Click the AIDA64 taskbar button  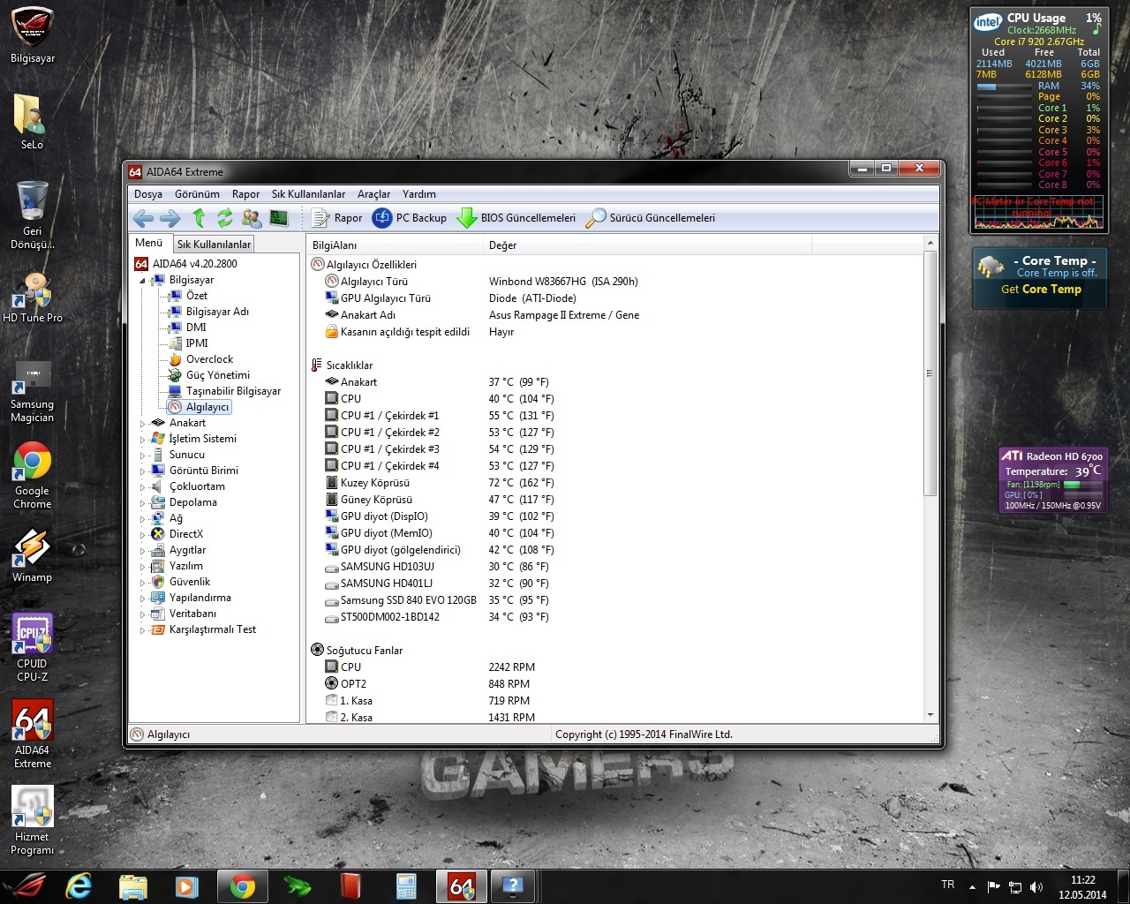pos(462,886)
